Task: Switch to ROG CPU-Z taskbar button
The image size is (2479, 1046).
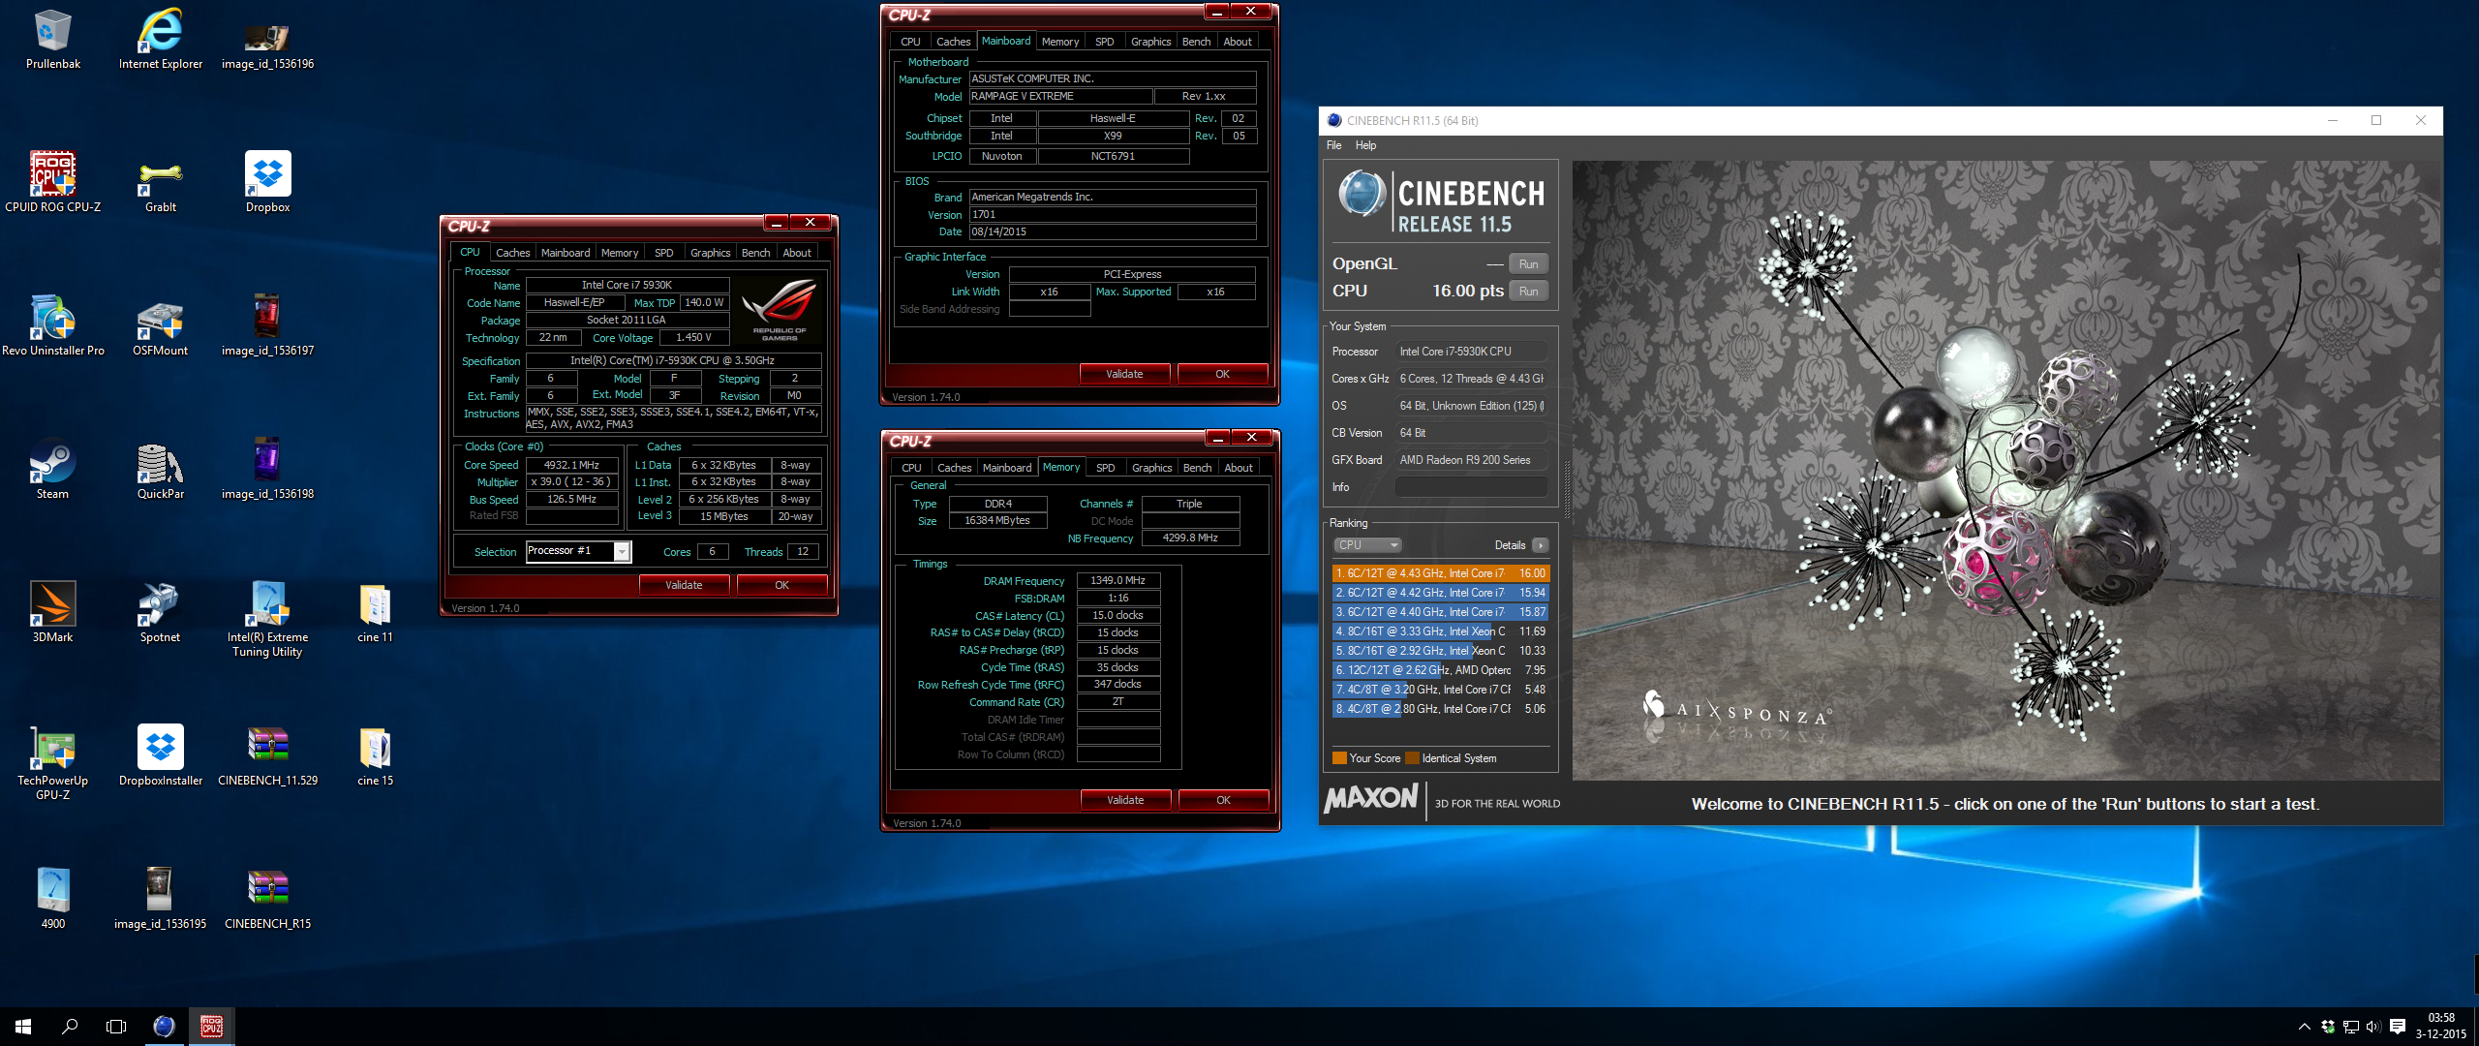Action: pos(211,1027)
